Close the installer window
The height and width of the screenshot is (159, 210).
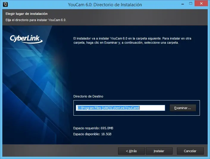point(201,4)
